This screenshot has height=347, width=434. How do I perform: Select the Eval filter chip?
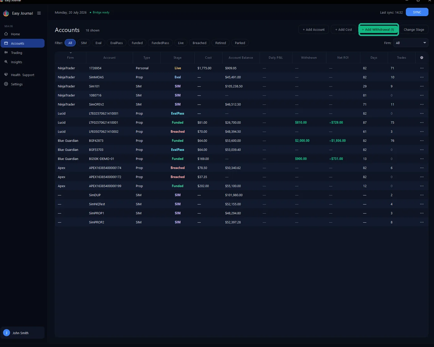[99, 43]
